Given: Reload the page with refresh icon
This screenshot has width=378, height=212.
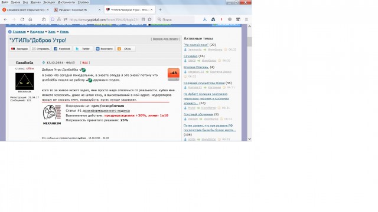Looking at the screenshot, I should (22, 19).
